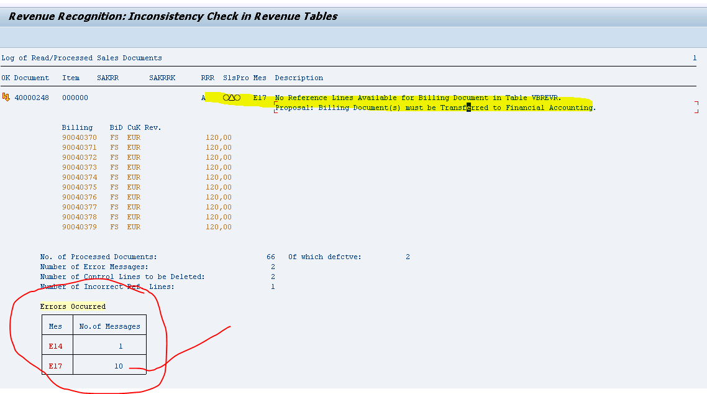Click the SAKRR column header
The height and width of the screenshot is (394, 707).
coord(107,78)
